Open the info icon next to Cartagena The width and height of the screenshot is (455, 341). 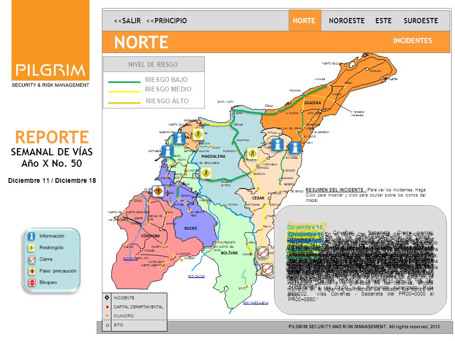(x=168, y=152)
